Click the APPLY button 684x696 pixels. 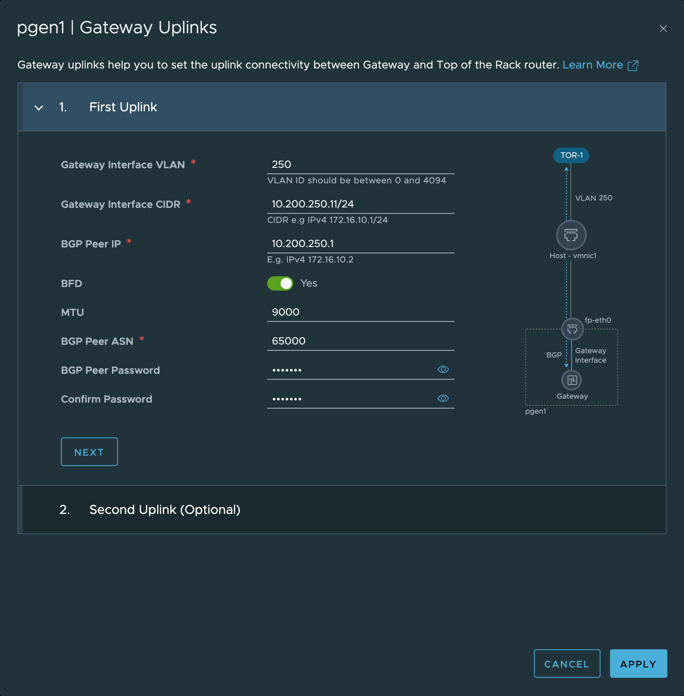coord(638,664)
